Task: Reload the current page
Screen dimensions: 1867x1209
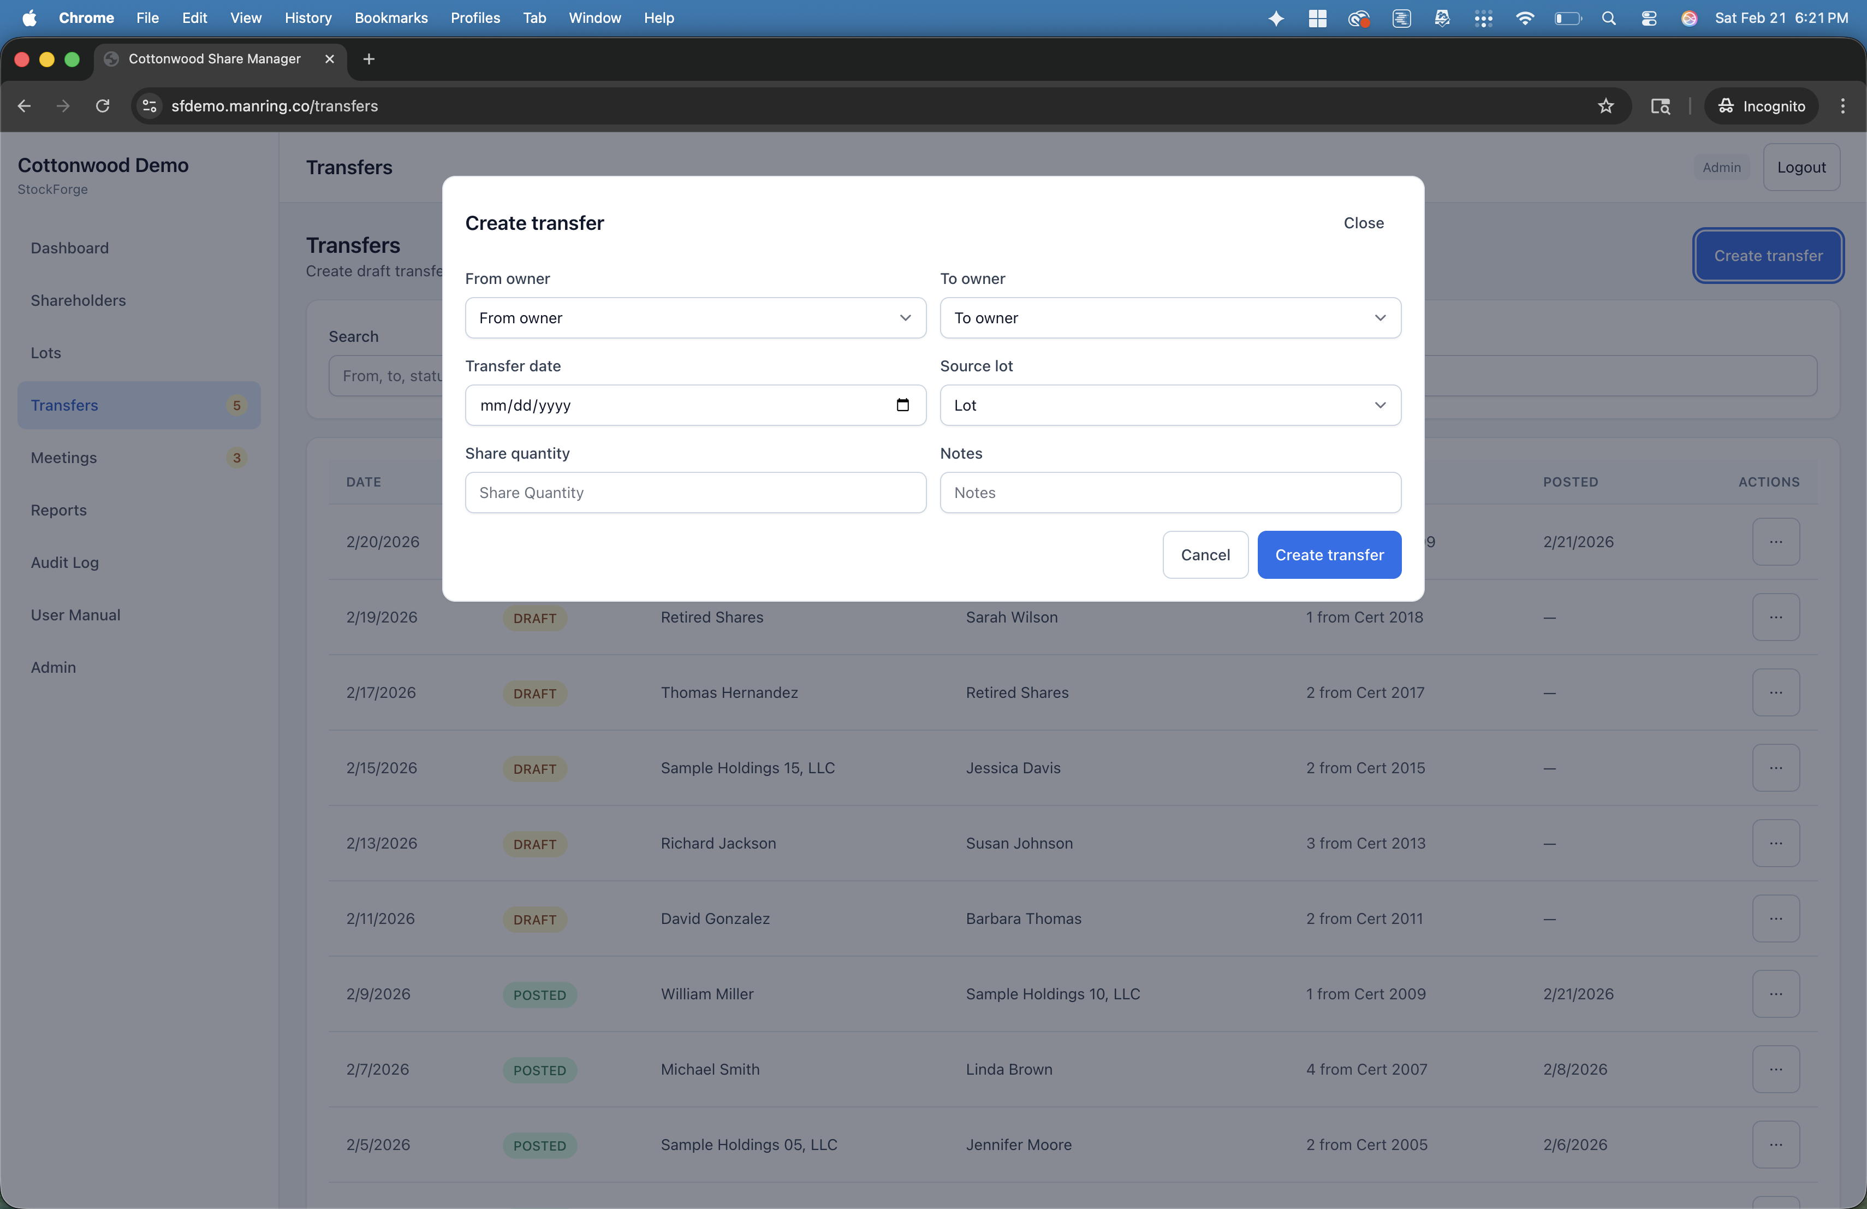Action: click(x=102, y=106)
